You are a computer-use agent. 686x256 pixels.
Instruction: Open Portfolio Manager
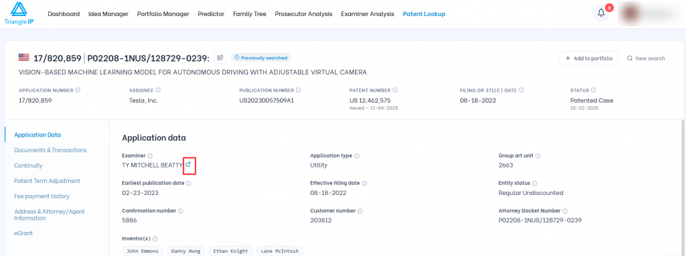coord(163,14)
